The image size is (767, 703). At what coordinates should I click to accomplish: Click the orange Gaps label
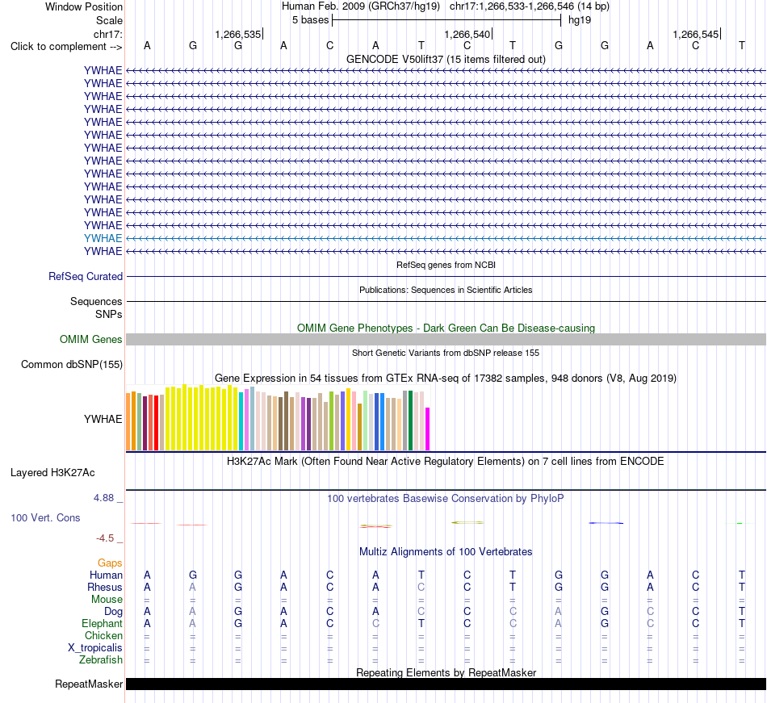point(110,563)
